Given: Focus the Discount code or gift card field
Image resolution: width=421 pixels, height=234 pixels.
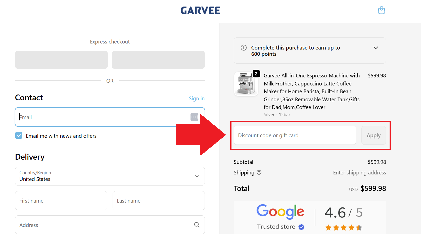Looking at the screenshot, I should click(295, 135).
